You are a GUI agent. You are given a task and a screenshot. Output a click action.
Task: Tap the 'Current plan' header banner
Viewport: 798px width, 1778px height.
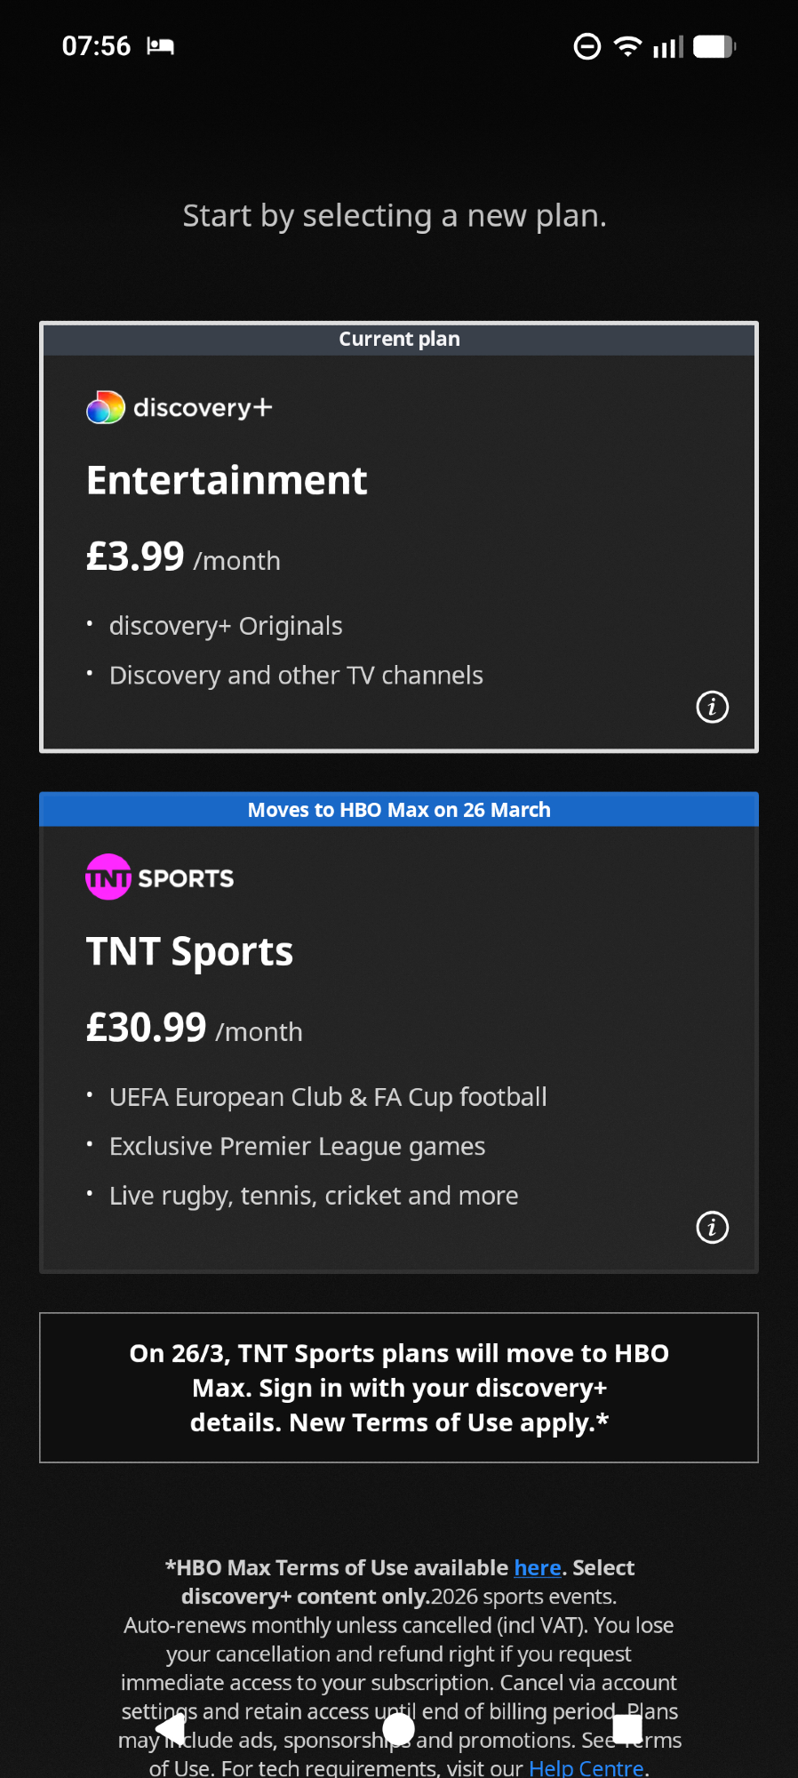[399, 340]
